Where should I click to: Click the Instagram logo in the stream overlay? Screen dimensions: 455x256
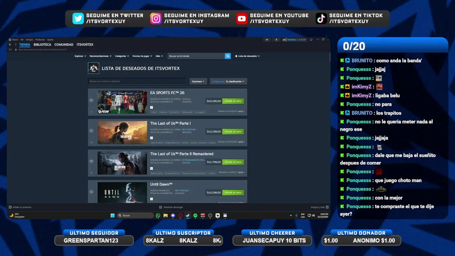coord(156,18)
